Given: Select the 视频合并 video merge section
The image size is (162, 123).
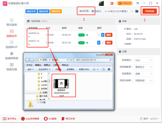Looking at the screenshot, I should 12,34.
